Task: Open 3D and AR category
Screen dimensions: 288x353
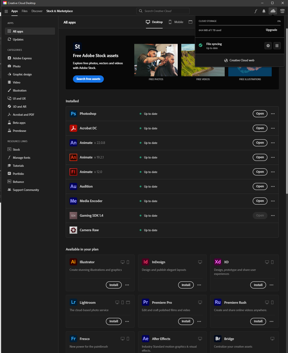Action: coord(30,106)
